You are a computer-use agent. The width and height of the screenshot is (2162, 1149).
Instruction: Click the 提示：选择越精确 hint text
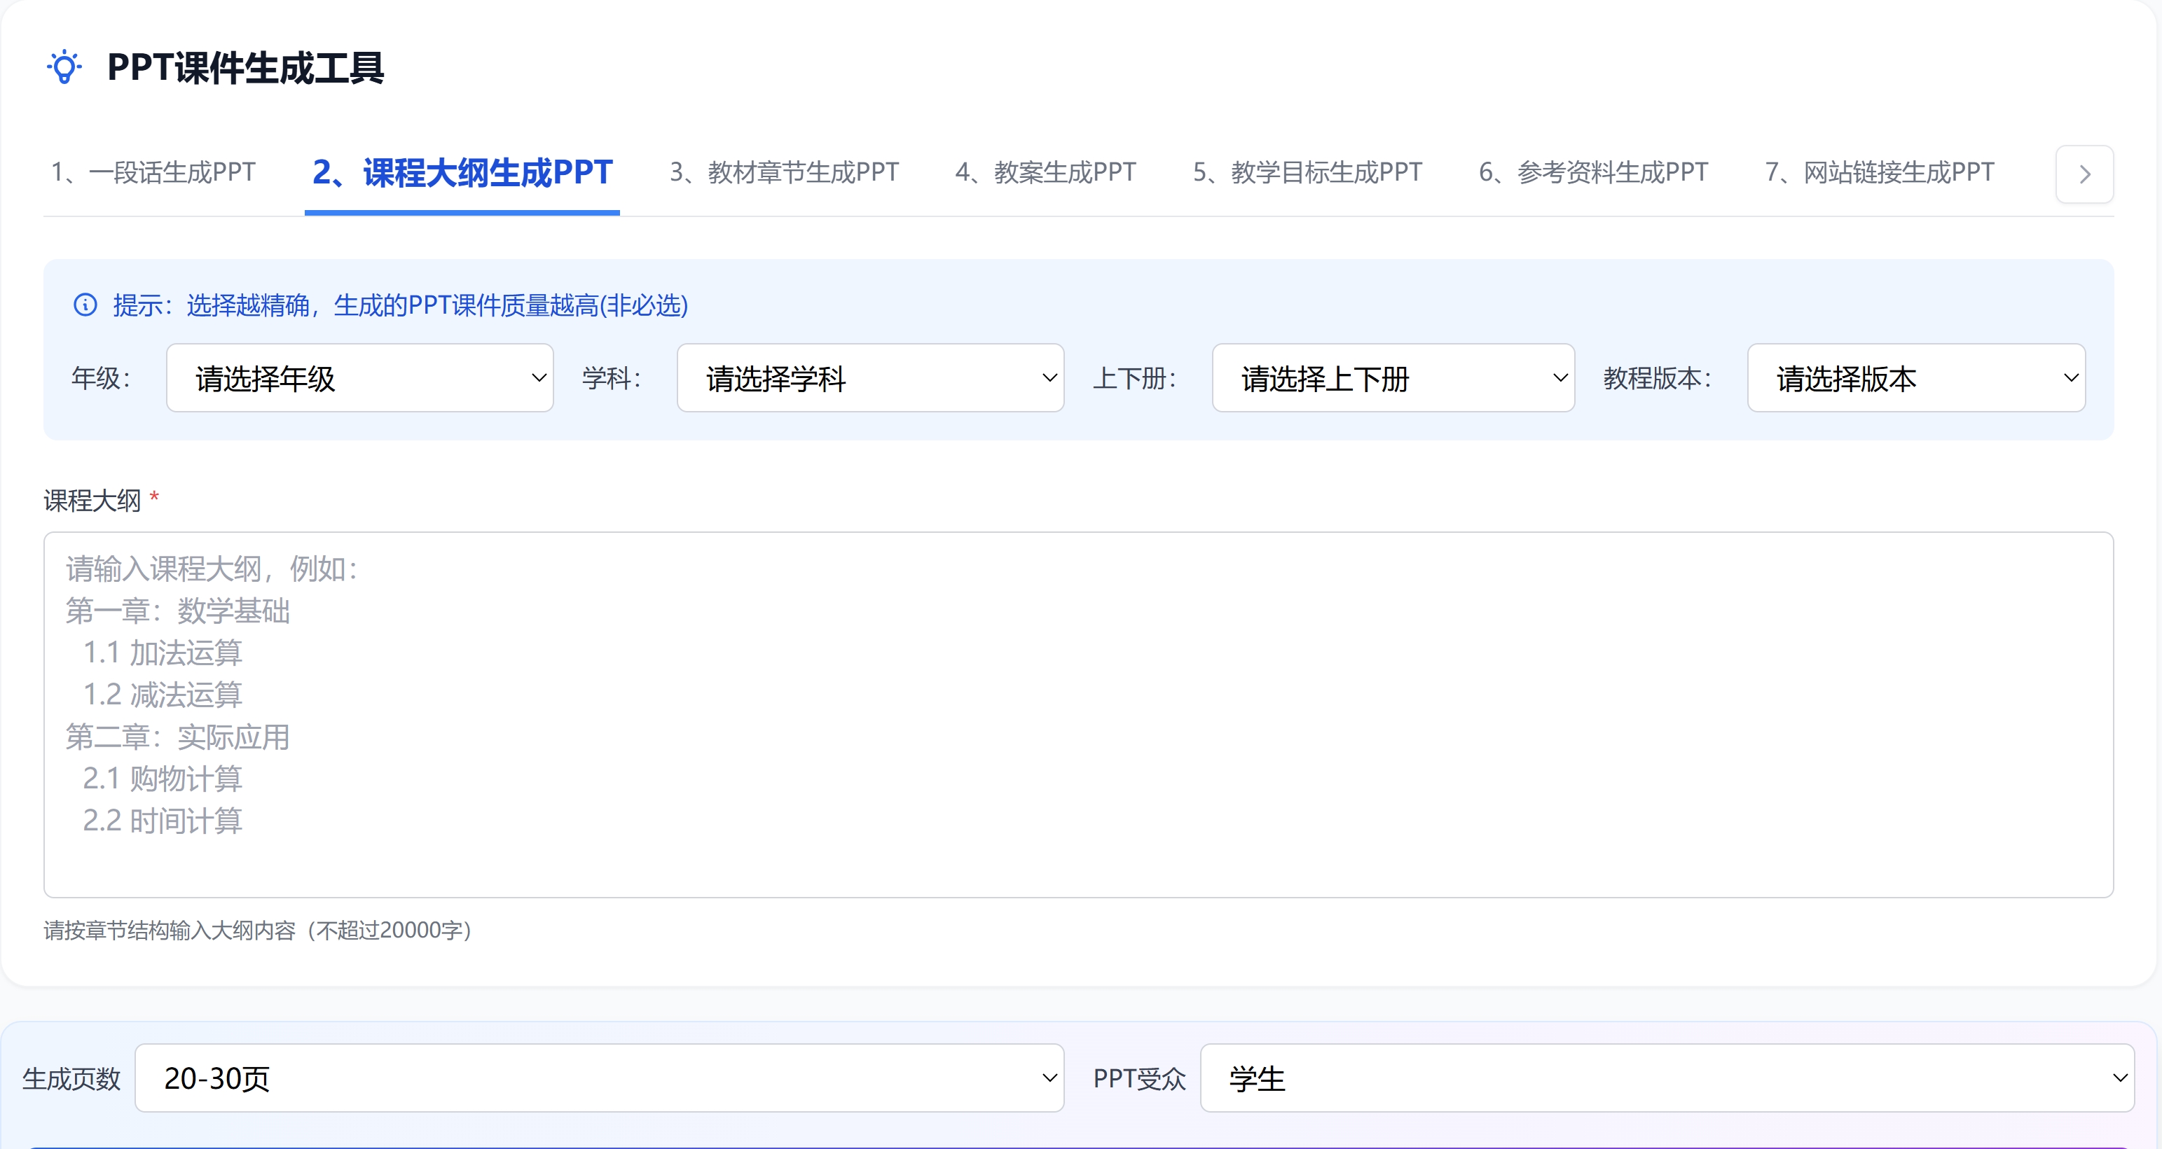[400, 305]
